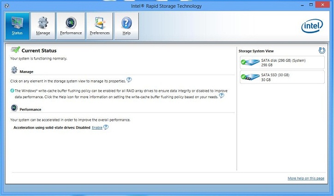
Task: Click the Intel logo
Action: pos(312,26)
